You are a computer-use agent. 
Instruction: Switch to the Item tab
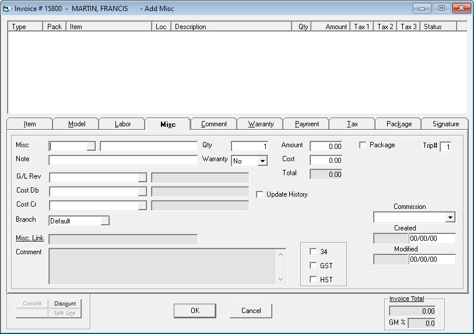30,124
